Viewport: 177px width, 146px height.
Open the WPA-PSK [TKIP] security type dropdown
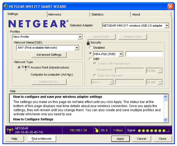(121, 54)
